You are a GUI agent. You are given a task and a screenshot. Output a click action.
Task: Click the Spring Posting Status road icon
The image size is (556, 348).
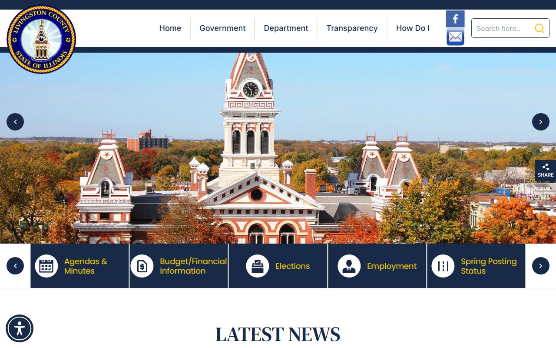[443, 266]
